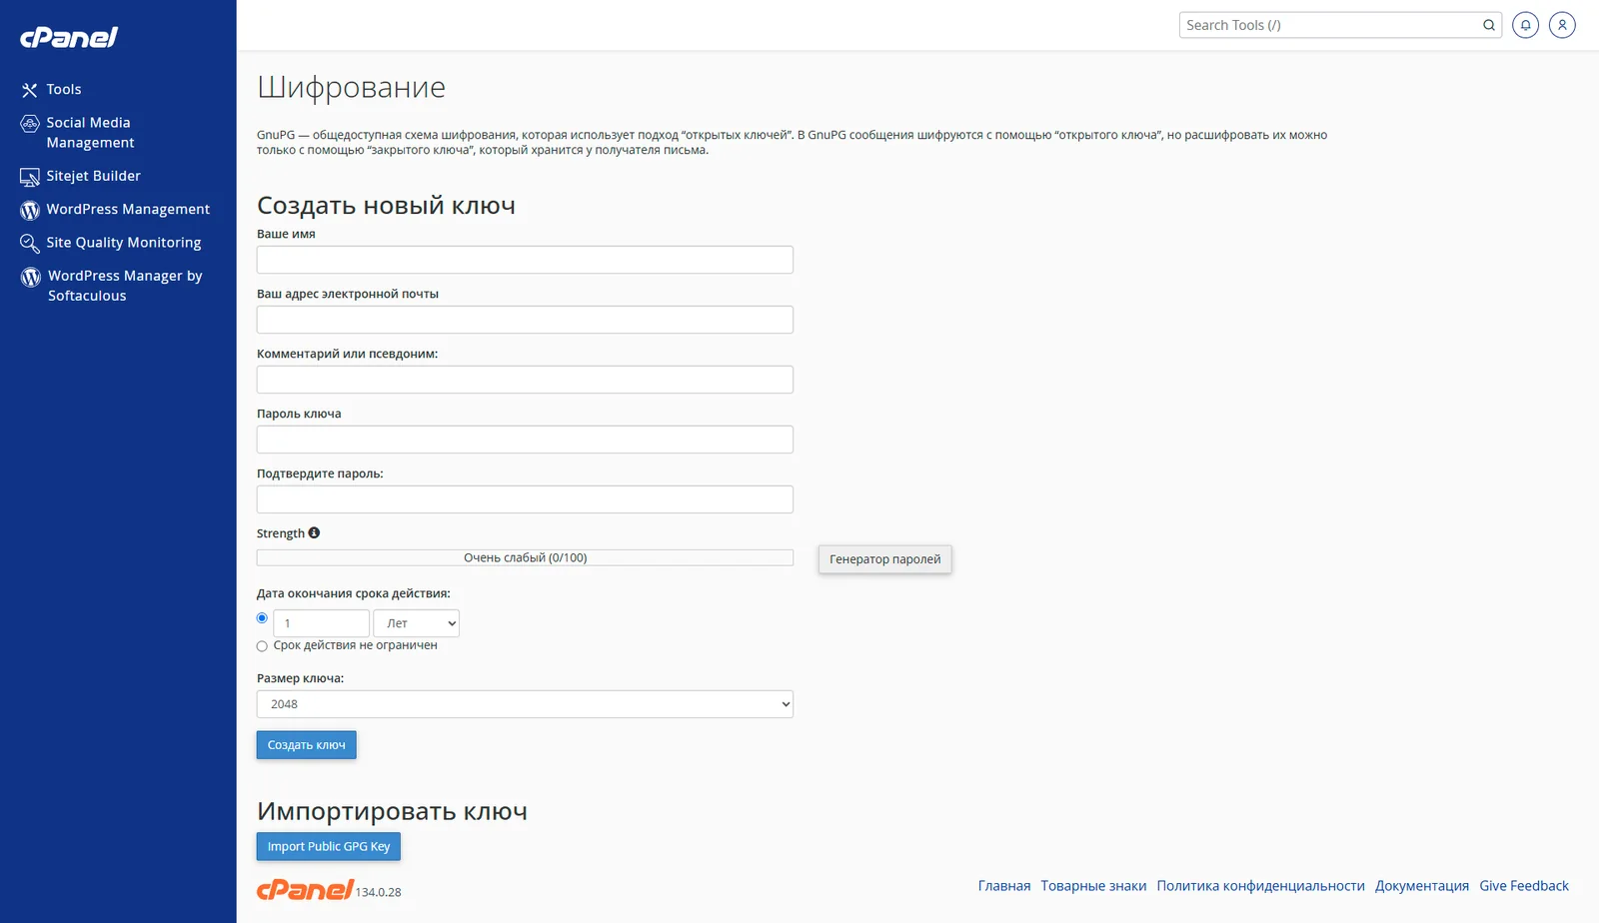Select Site Quality Monitoring
Screen dimensions: 1599x923
click(x=123, y=242)
